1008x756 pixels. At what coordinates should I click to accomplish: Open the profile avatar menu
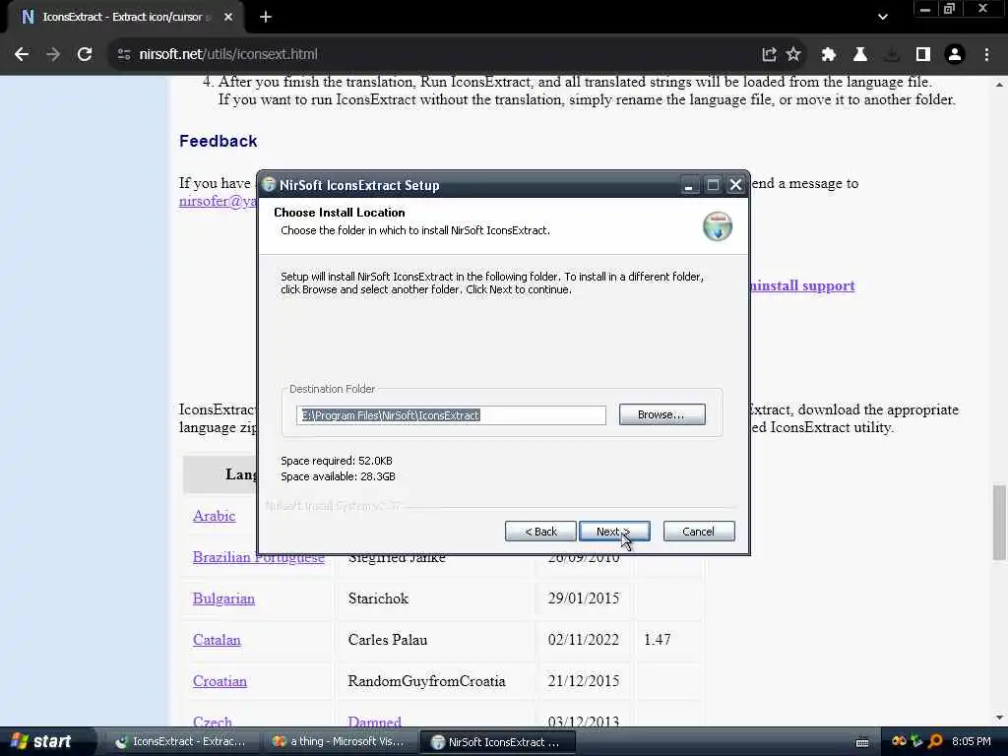[955, 55]
